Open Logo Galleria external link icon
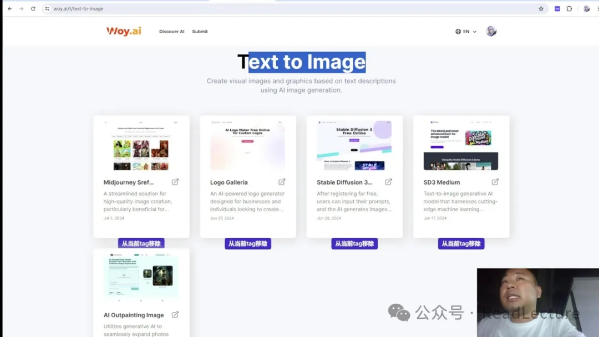Viewport: 599px width, 337px height. [282, 182]
